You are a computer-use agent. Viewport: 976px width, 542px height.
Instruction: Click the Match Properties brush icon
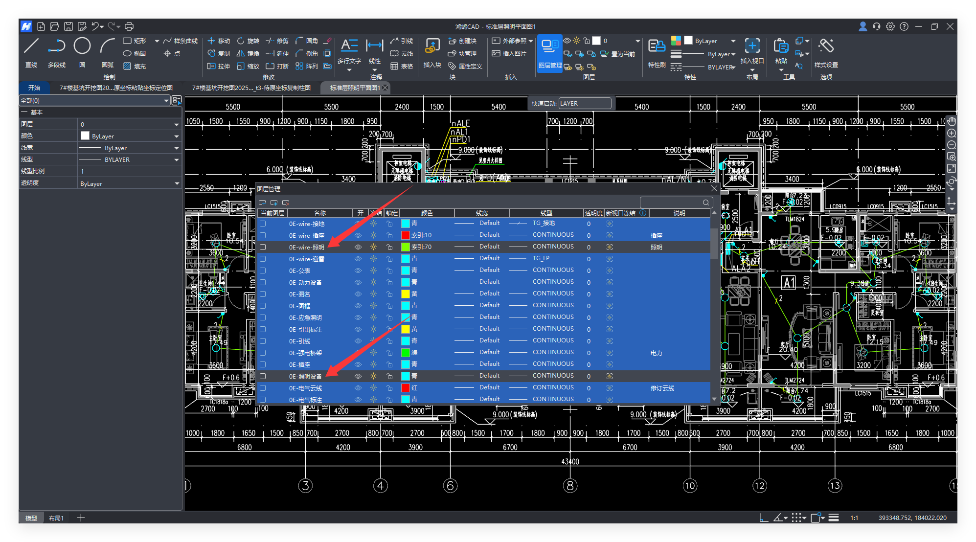pyautogui.click(x=656, y=46)
